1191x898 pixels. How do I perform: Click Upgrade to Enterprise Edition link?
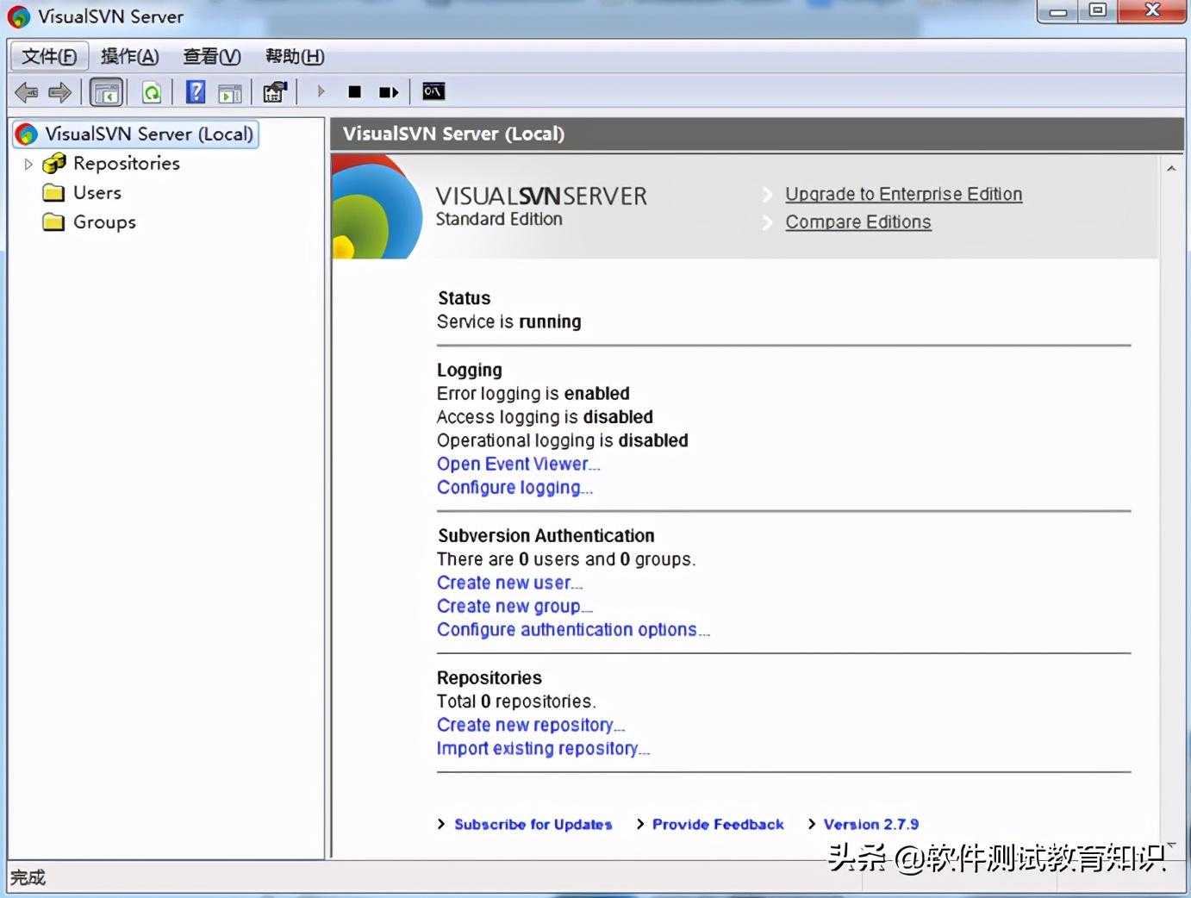coord(904,194)
